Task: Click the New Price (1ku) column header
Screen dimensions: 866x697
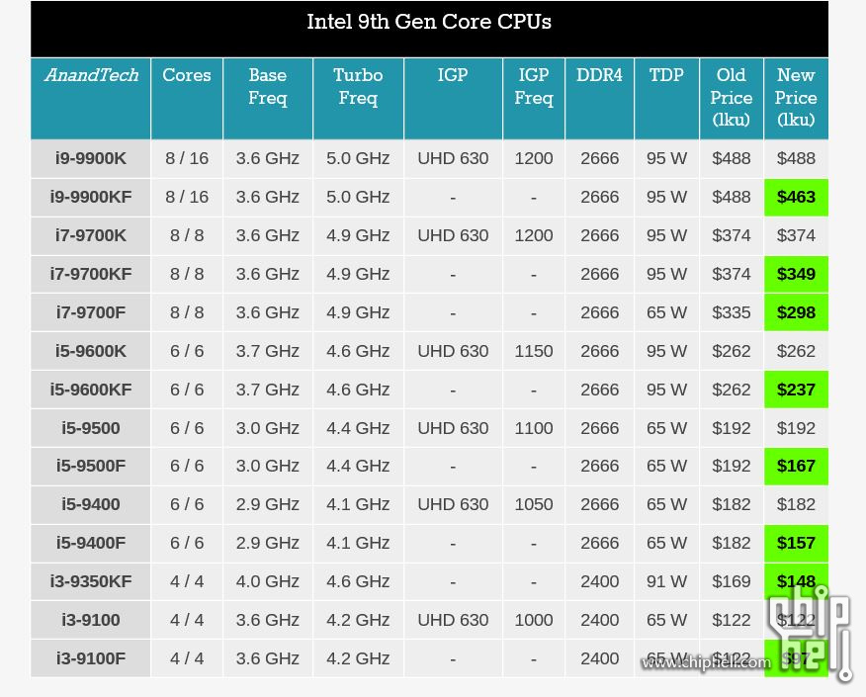Action: point(796,98)
